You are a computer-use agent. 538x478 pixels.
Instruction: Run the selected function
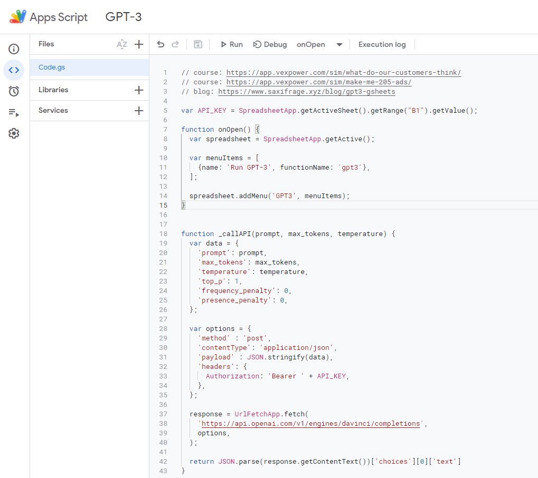click(232, 44)
